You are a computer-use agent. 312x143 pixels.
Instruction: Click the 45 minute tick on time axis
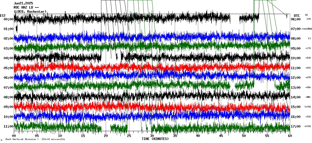click(221, 136)
